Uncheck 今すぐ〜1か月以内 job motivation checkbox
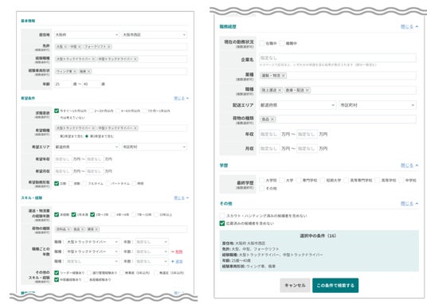This screenshot has height=304, width=427. point(57,111)
